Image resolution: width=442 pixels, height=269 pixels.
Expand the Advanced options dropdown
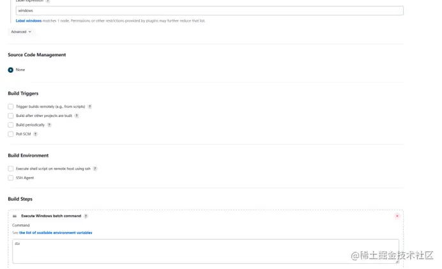[x=20, y=31]
